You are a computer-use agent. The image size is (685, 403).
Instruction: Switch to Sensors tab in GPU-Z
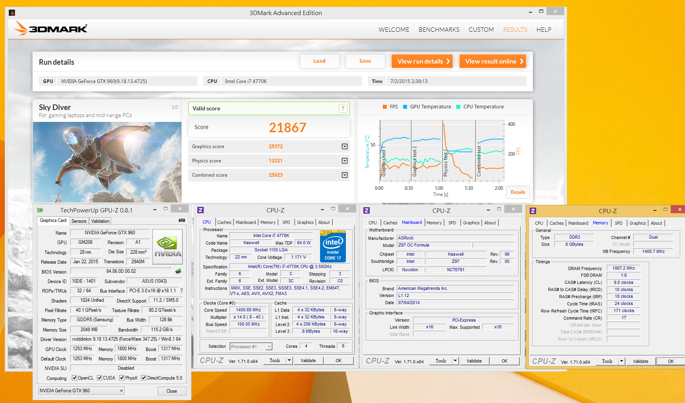(x=79, y=221)
